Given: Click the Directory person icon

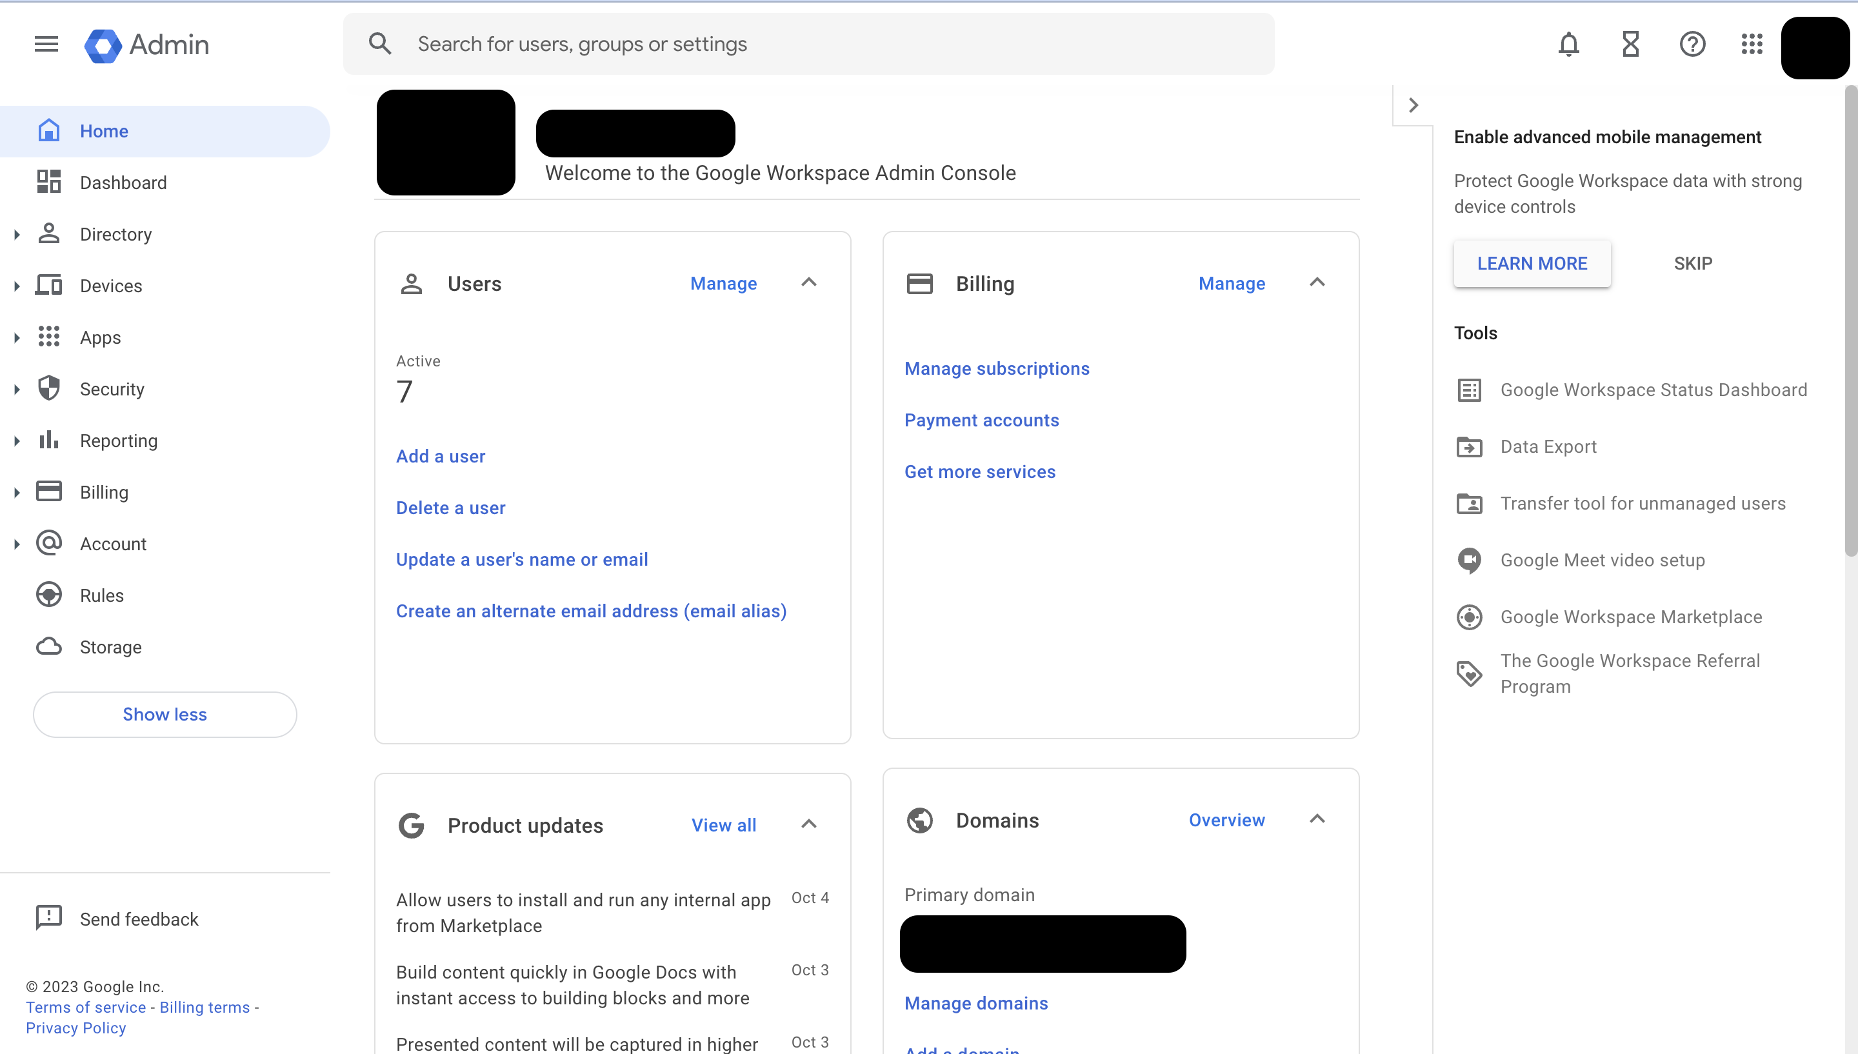Looking at the screenshot, I should [49, 233].
